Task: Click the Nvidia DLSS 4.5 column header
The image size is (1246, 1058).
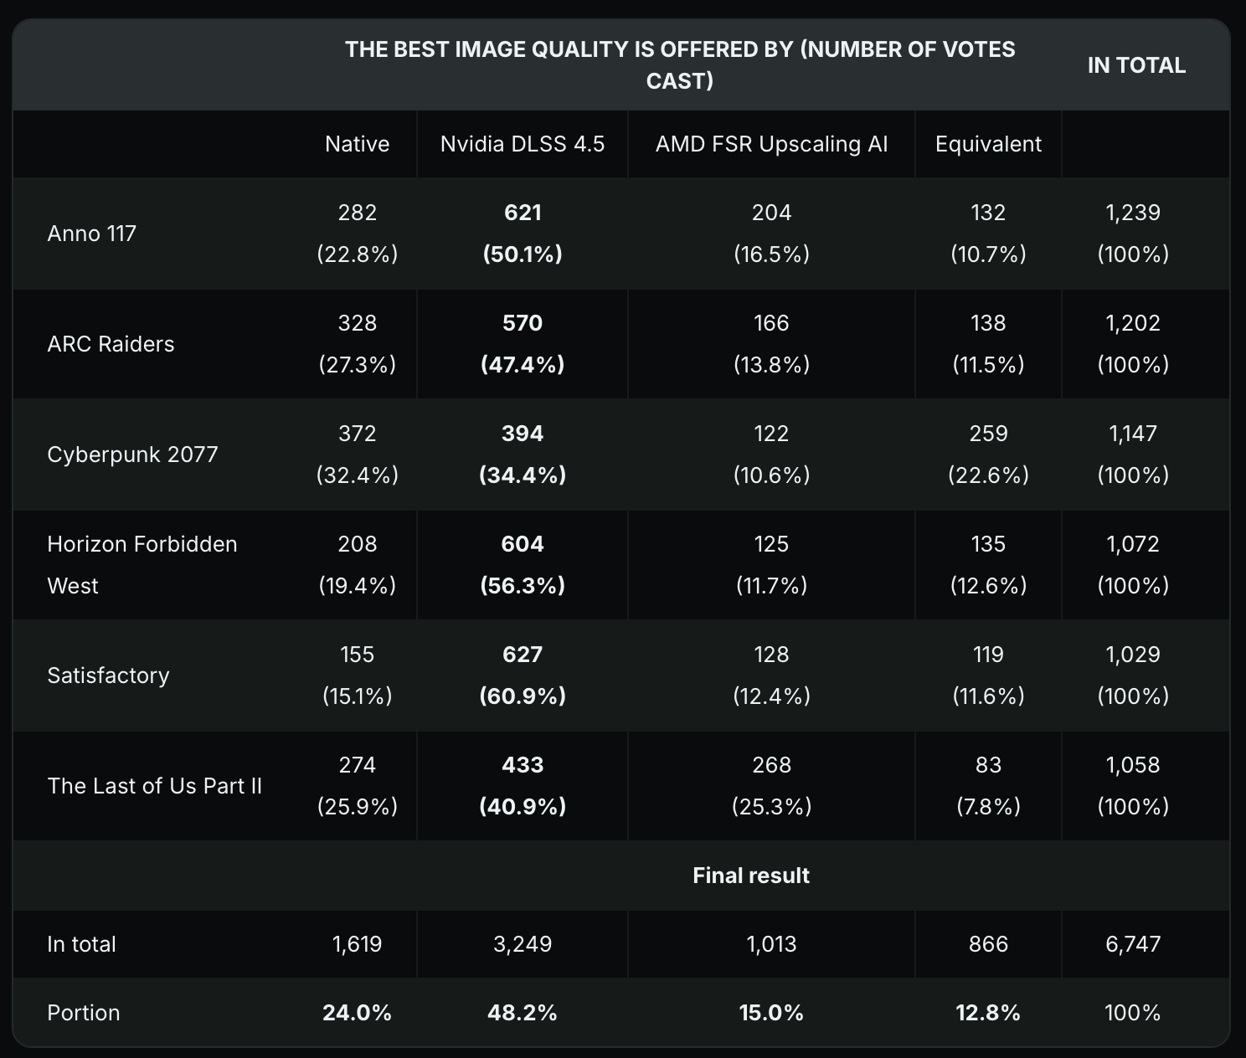Action: click(x=522, y=144)
